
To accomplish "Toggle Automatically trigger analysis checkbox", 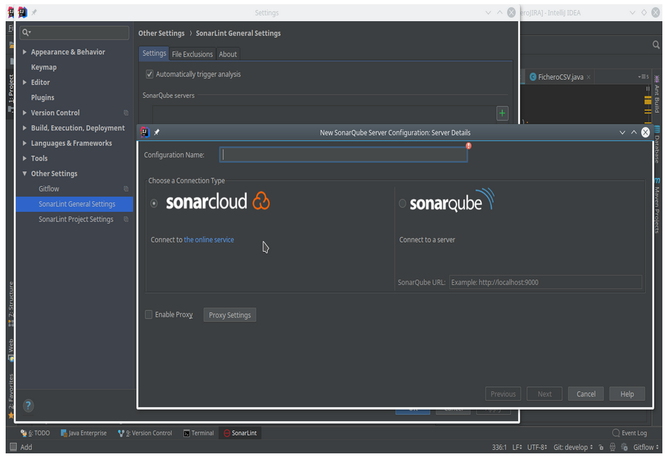I will click(149, 74).
